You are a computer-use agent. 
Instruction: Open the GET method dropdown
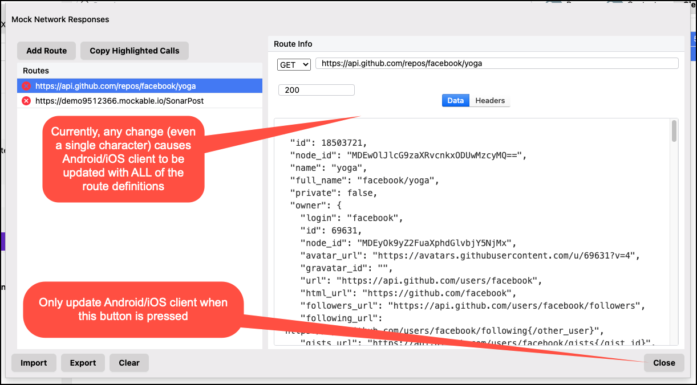294,65
